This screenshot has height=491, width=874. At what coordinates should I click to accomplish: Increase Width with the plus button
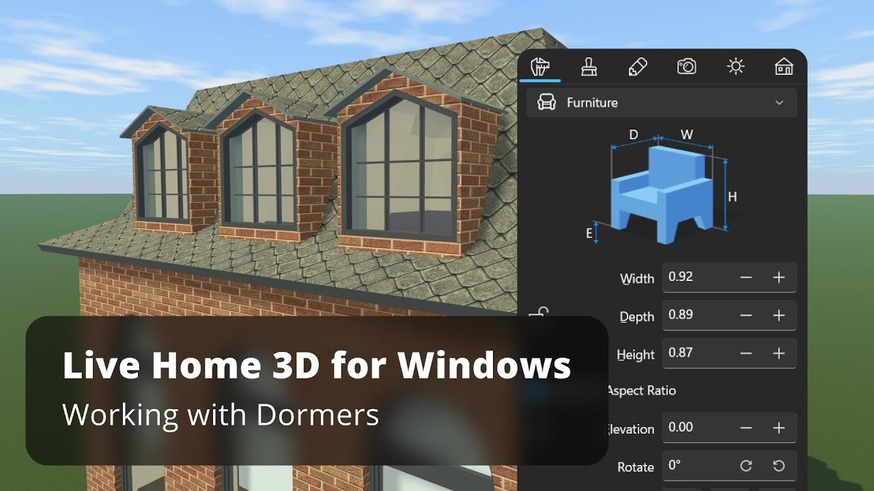778,278
